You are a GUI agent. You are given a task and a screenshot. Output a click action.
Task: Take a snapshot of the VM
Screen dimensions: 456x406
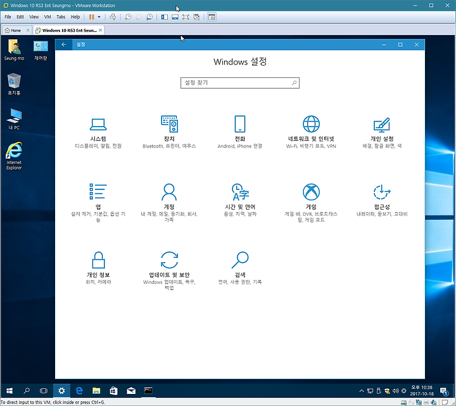128,17
